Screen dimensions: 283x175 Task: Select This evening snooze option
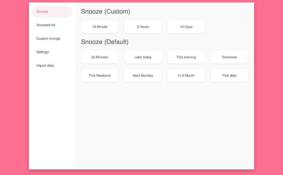186,57
